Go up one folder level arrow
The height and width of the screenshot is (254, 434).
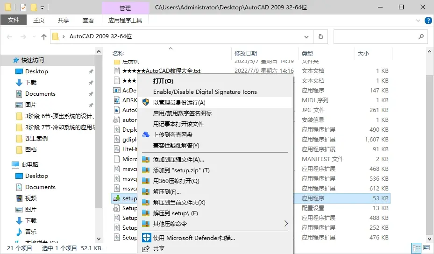click(44, 37)
